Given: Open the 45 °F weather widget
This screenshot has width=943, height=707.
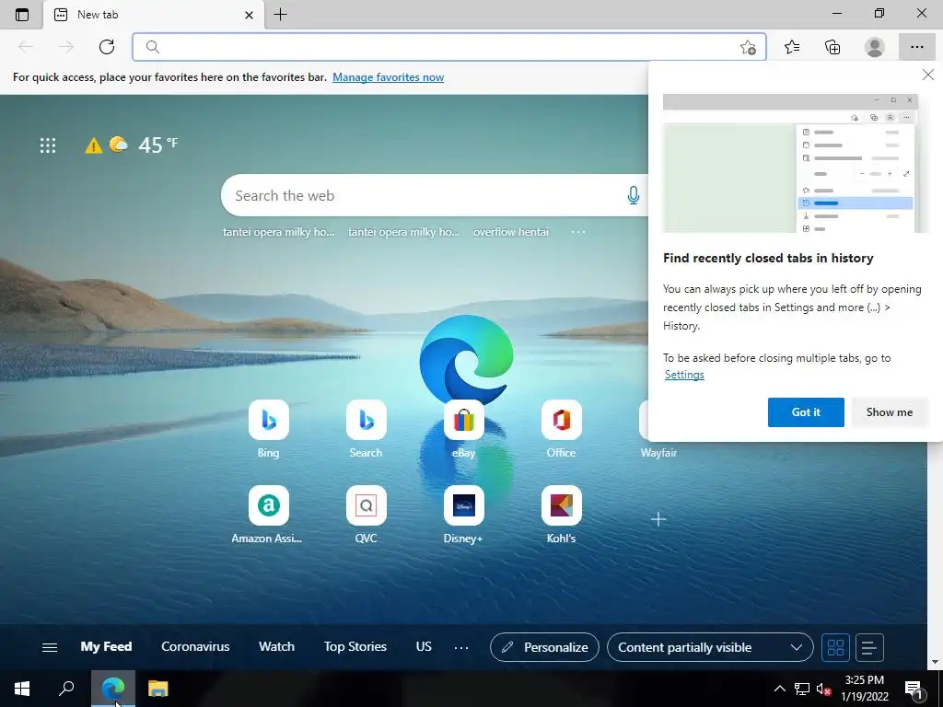Looking at the screenshot, I should click(157, 145).
